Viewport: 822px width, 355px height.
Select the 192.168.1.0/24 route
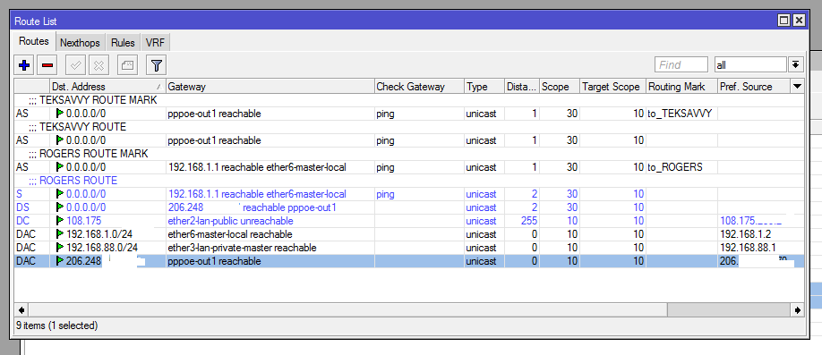pyautogui.click(x=409, y=234)
